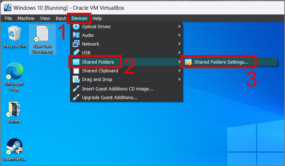Close the Devices menu
285x166 pixels.
coord(79,18)
